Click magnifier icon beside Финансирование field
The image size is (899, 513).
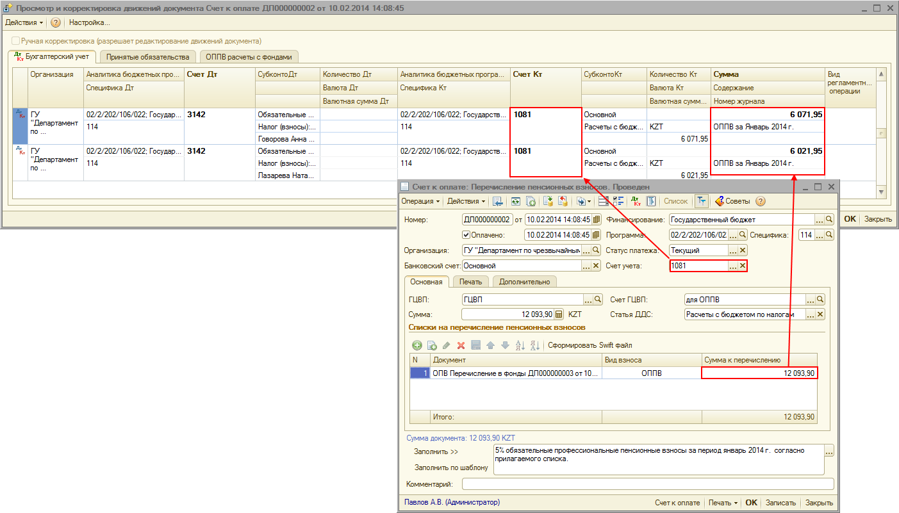(829, 220)
